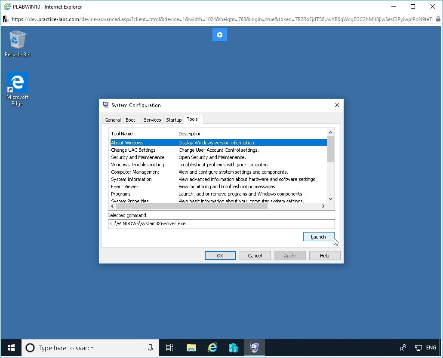
Task: Click scroll down arrow in tools list
Action: pyautogui.click(x=331, y=199)
